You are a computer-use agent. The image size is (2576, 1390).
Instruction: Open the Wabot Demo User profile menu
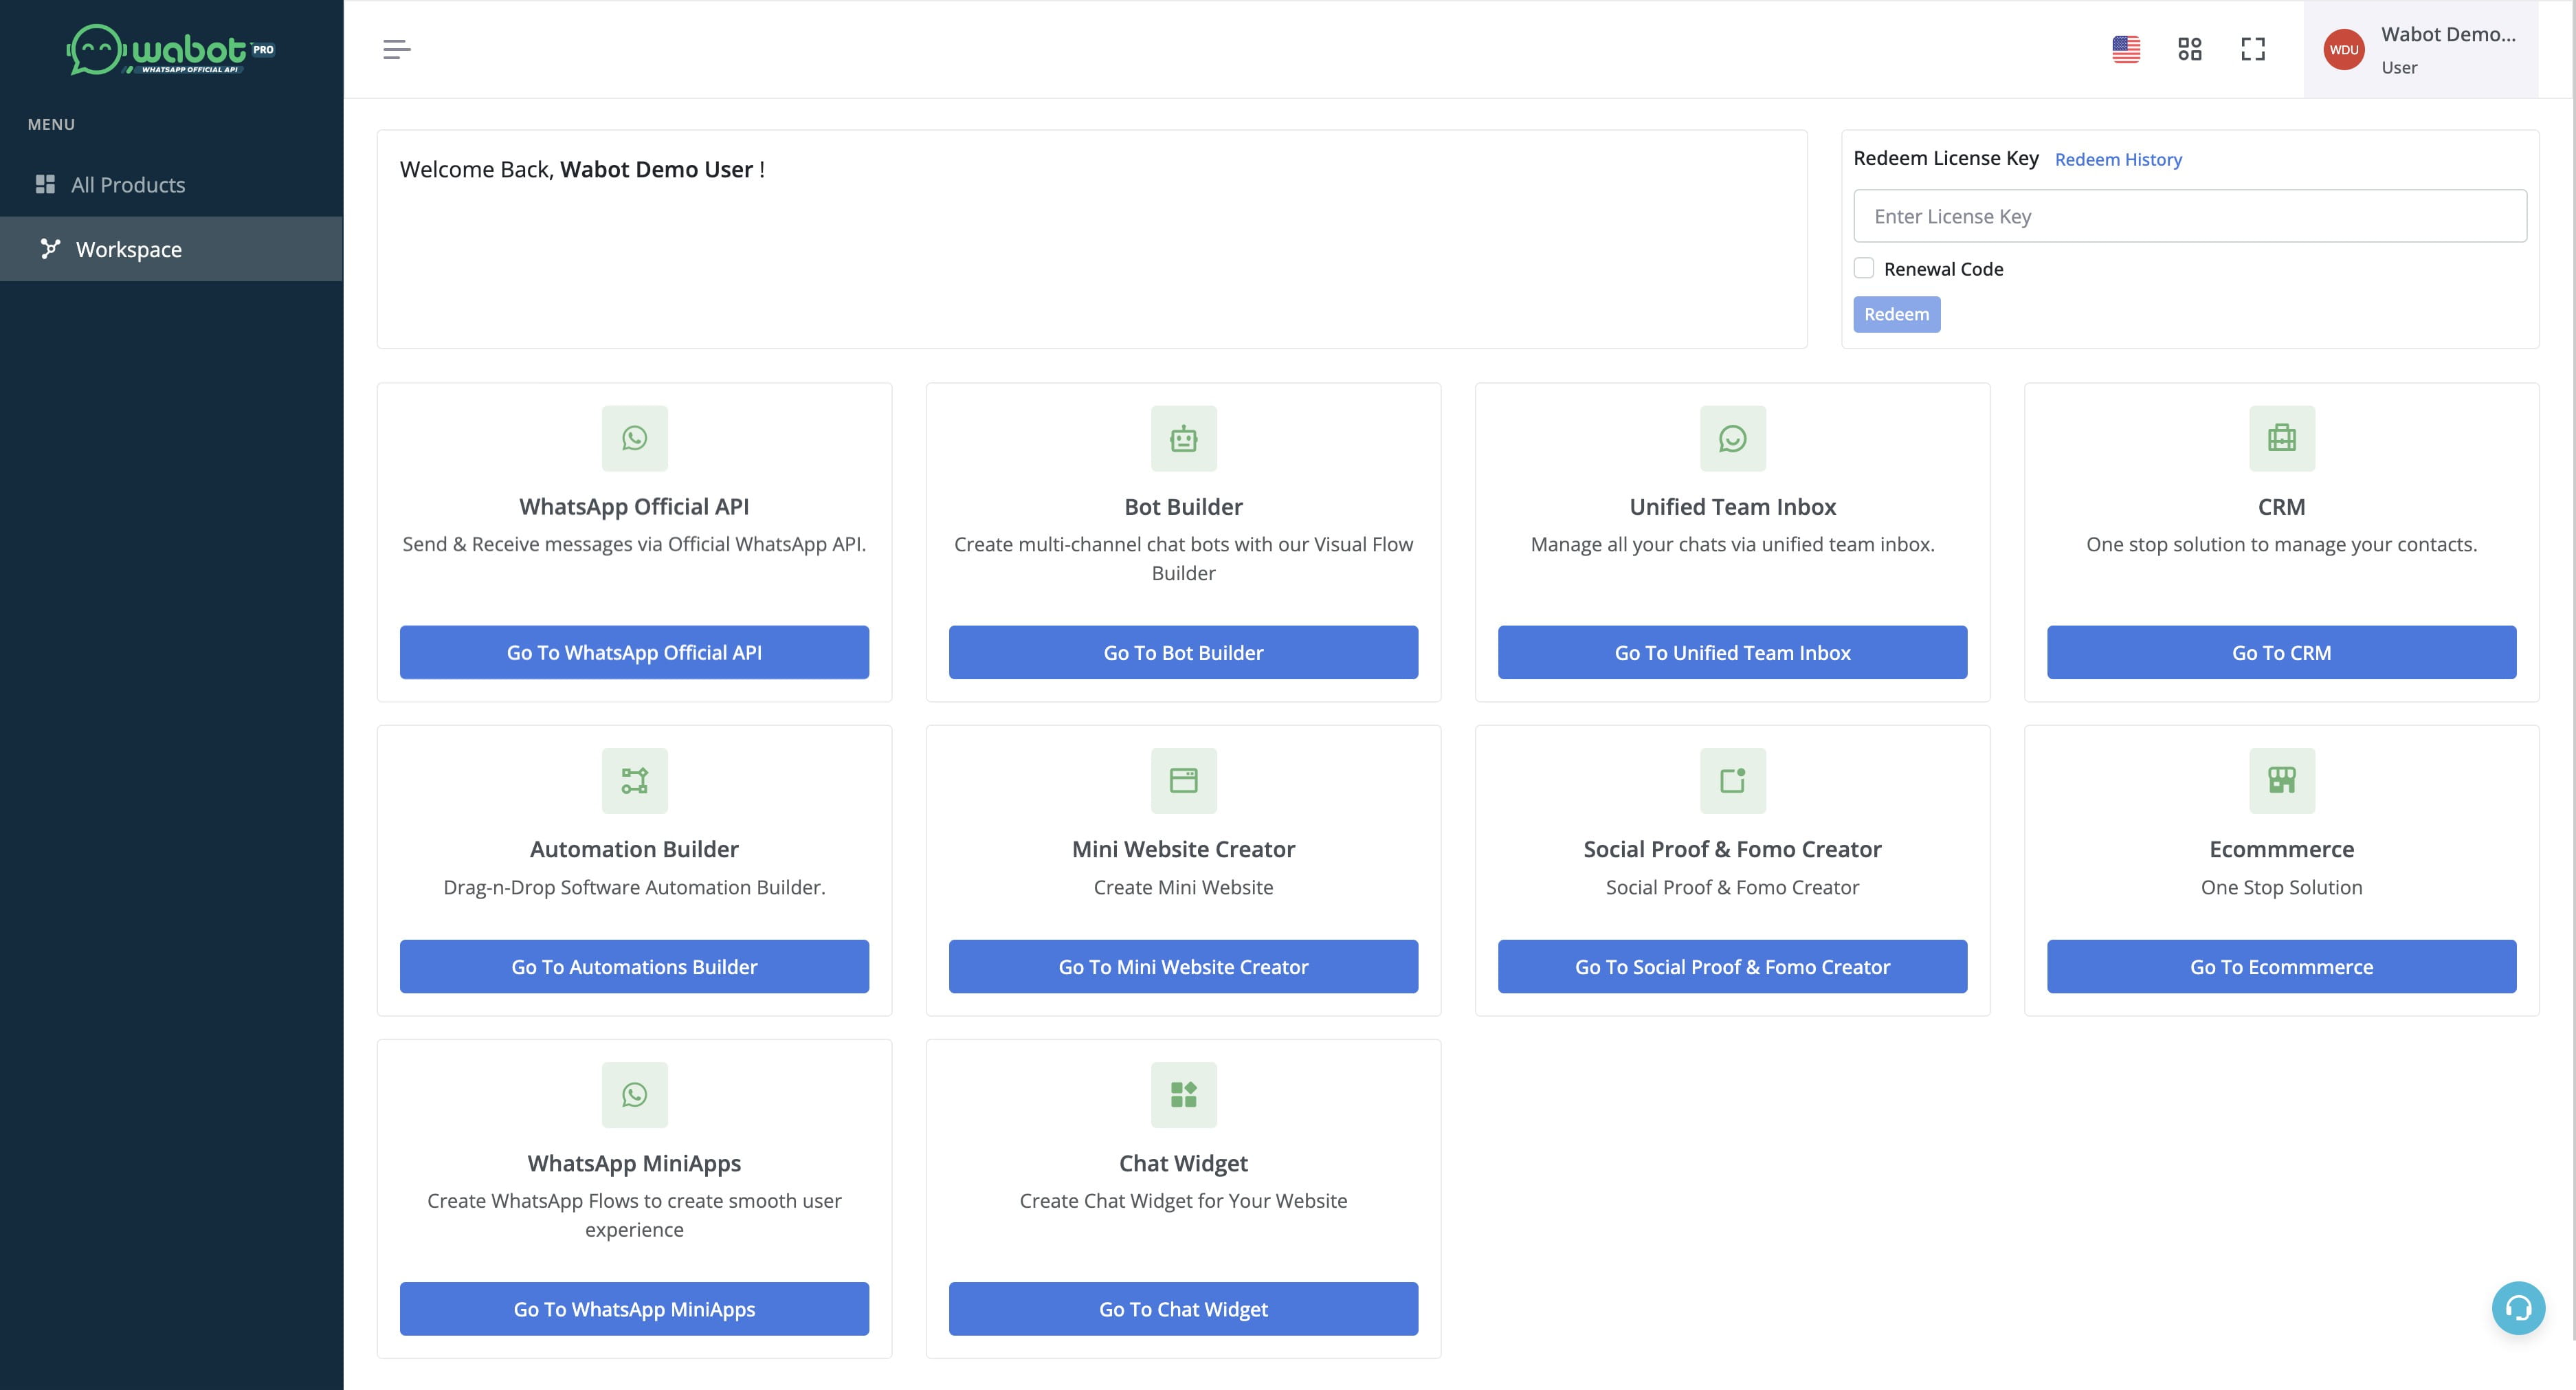(x=2421, y=50)
